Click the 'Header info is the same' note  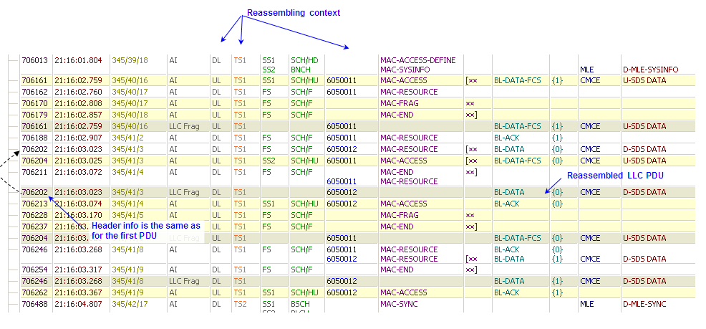click(x=145, y=230)
